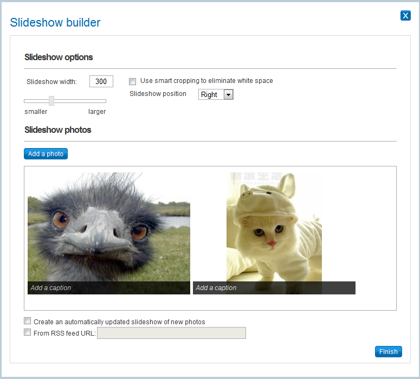Add a caption to the kitten photo

click(274, 288)
